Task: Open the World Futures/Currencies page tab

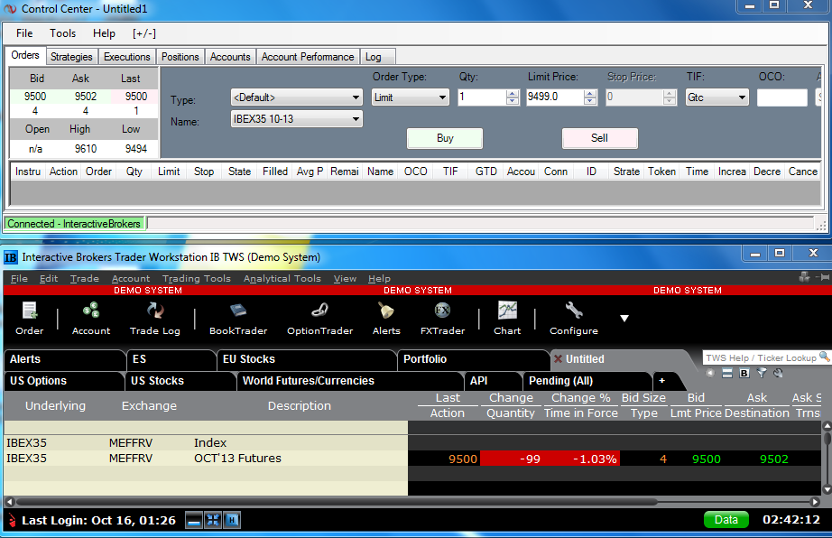Action: point(349,381)
